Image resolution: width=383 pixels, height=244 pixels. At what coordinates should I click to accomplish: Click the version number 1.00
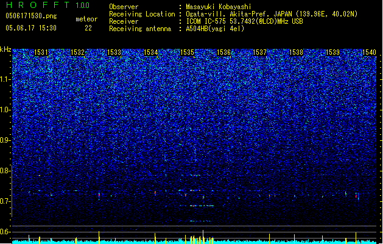83,5
